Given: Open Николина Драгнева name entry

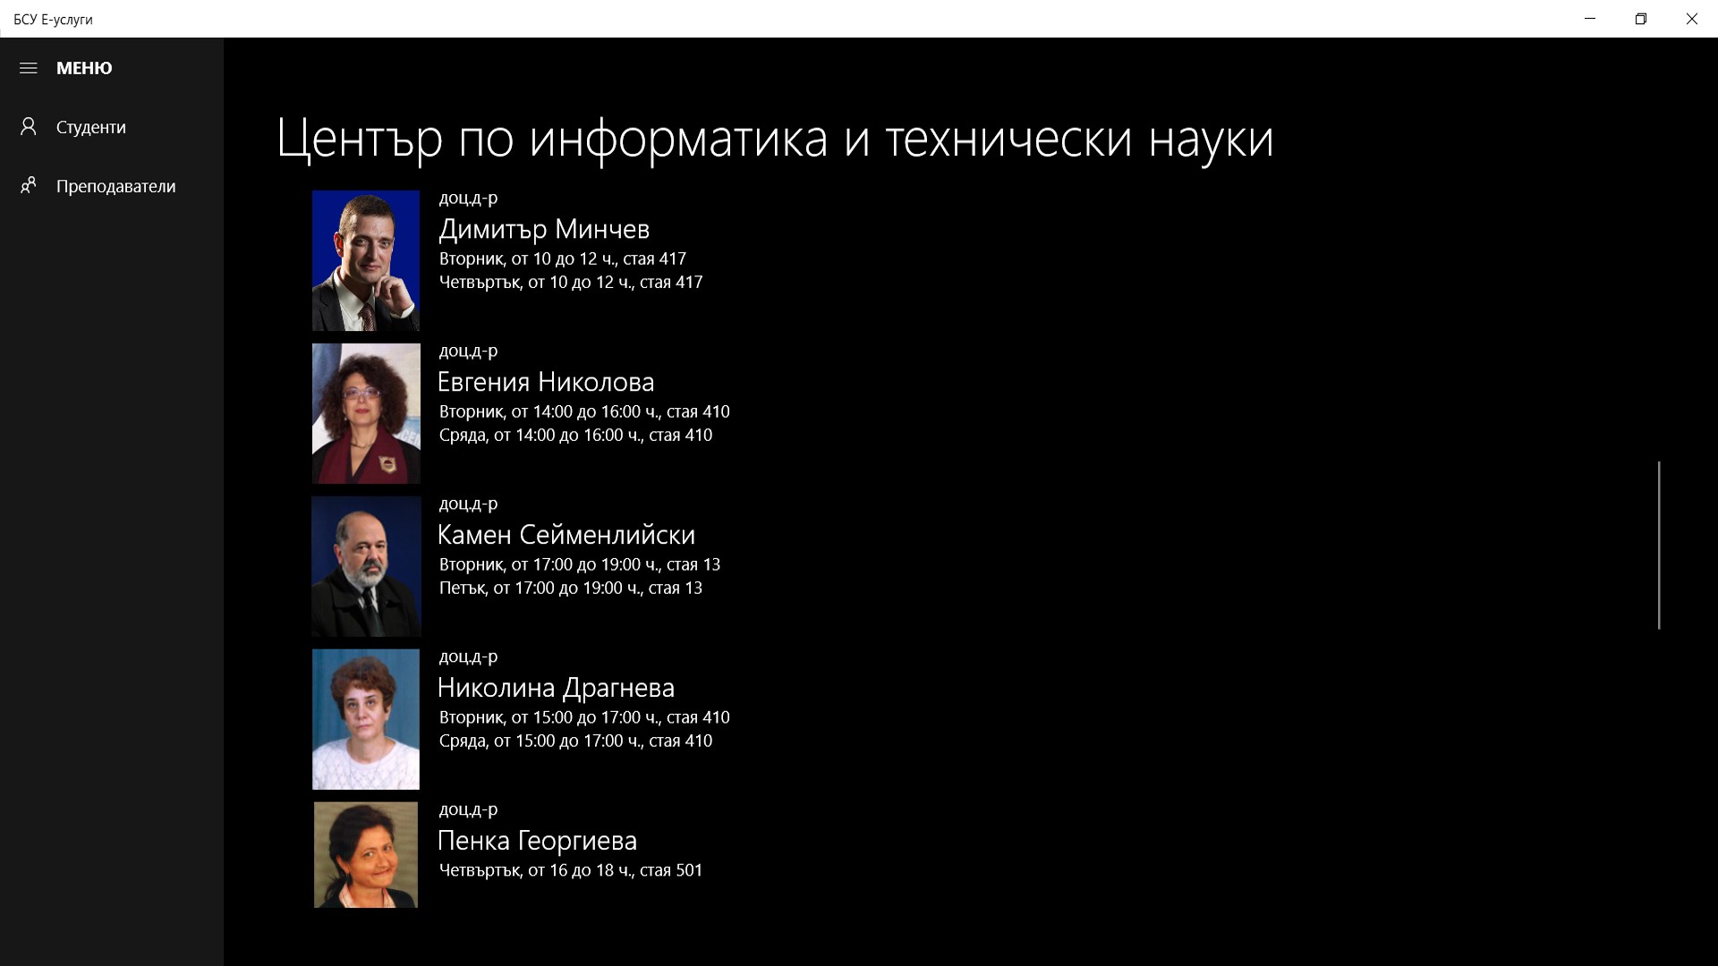Looking at the screenshot, I should tap(556, 688).
